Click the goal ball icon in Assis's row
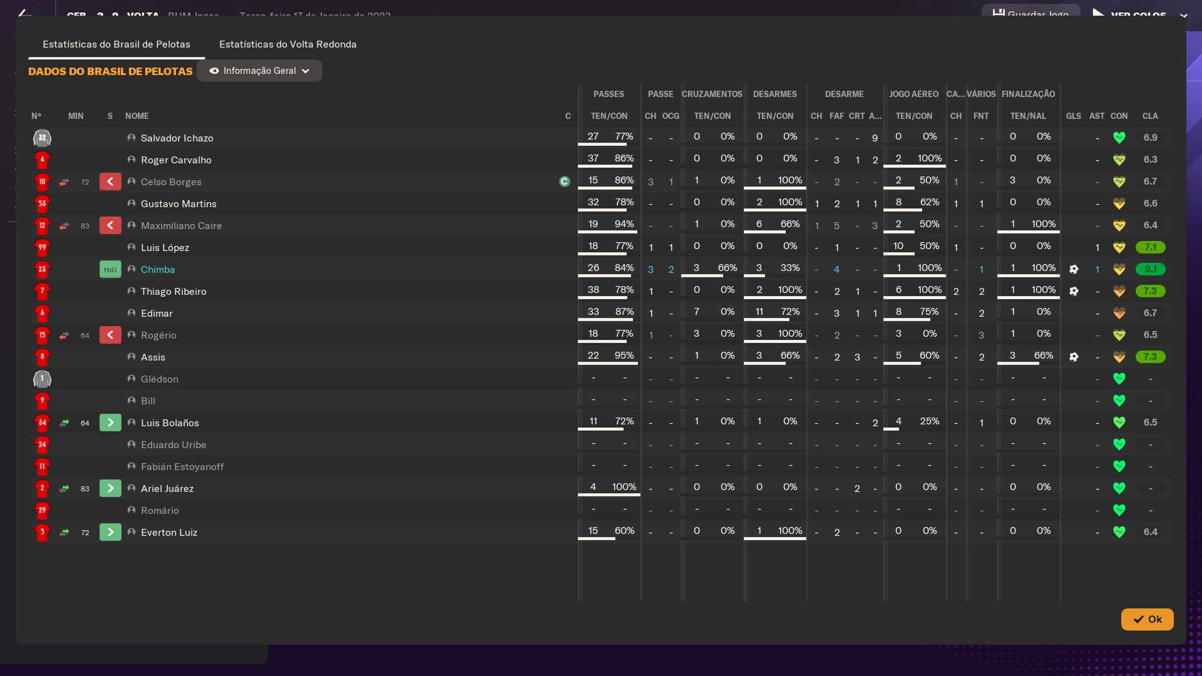 (x=1074, y=357)
